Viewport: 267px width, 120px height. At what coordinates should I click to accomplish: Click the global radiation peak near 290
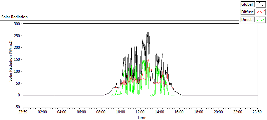coord(148,27)
